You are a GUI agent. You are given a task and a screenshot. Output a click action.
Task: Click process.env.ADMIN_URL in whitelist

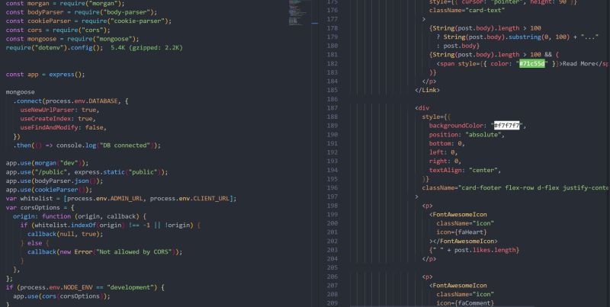pyautogui.click(x=107, y=199)
